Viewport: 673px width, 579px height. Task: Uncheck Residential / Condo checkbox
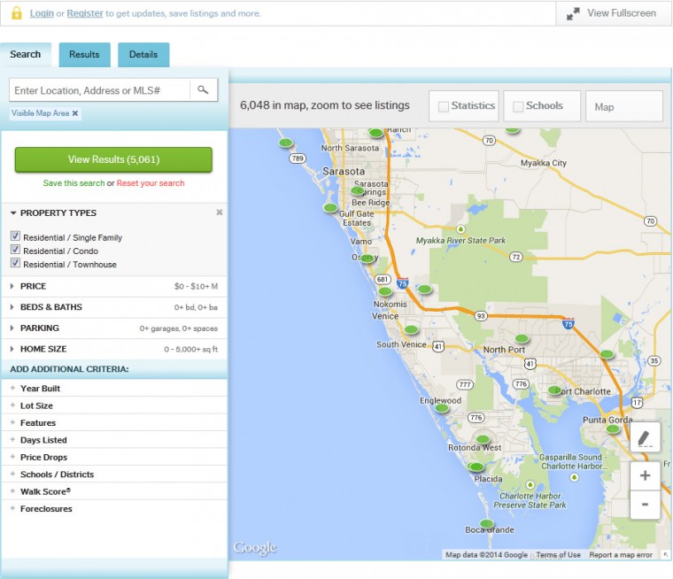[15, 251]
